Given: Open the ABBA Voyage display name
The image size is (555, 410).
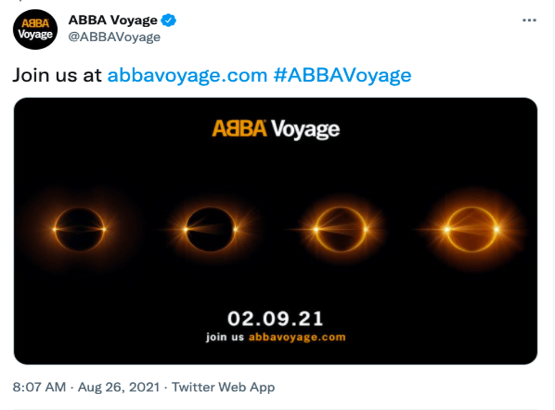Looking at the screenshot, I should click(113, 21).
